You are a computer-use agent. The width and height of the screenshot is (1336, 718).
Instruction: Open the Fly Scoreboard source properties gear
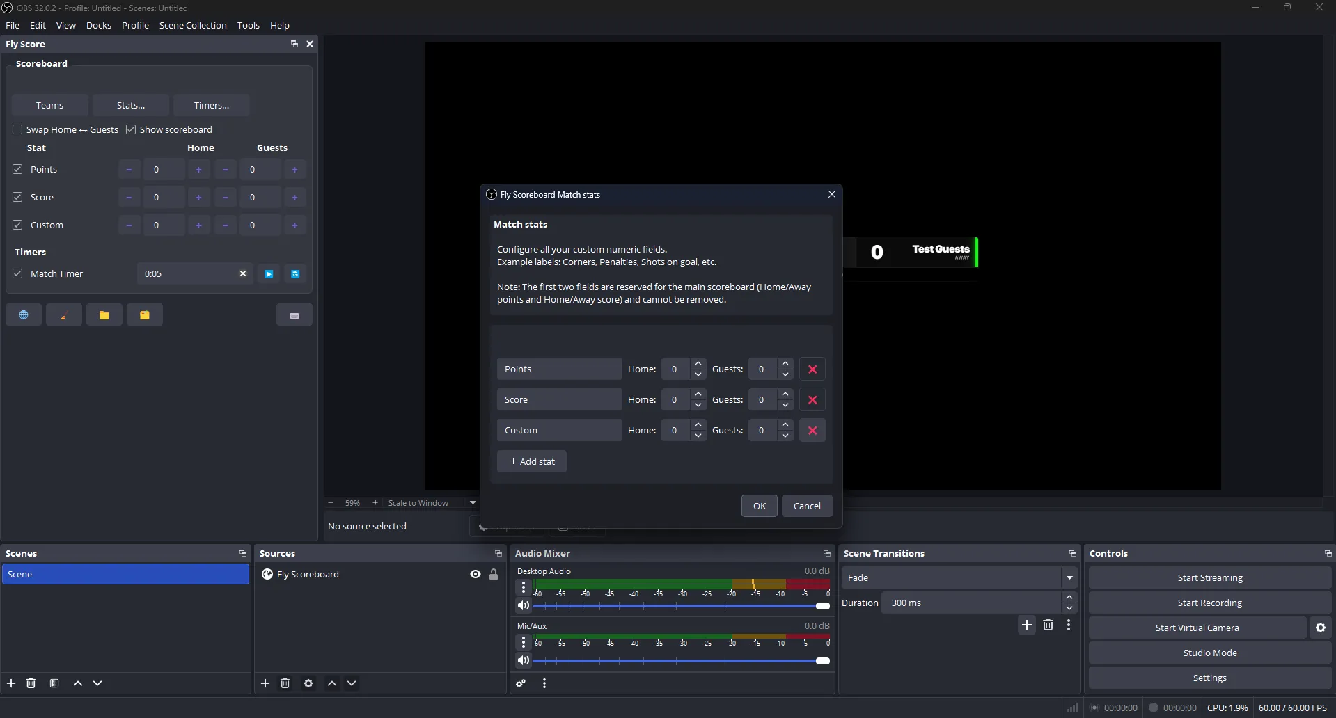tap(308, 683)
